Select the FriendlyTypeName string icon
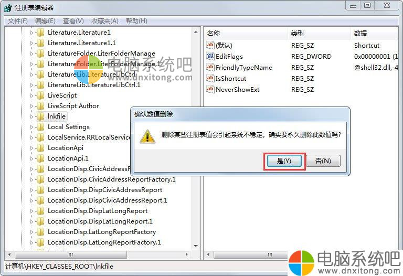This screenshot has height=276, width=403. [x=210, y=67]
